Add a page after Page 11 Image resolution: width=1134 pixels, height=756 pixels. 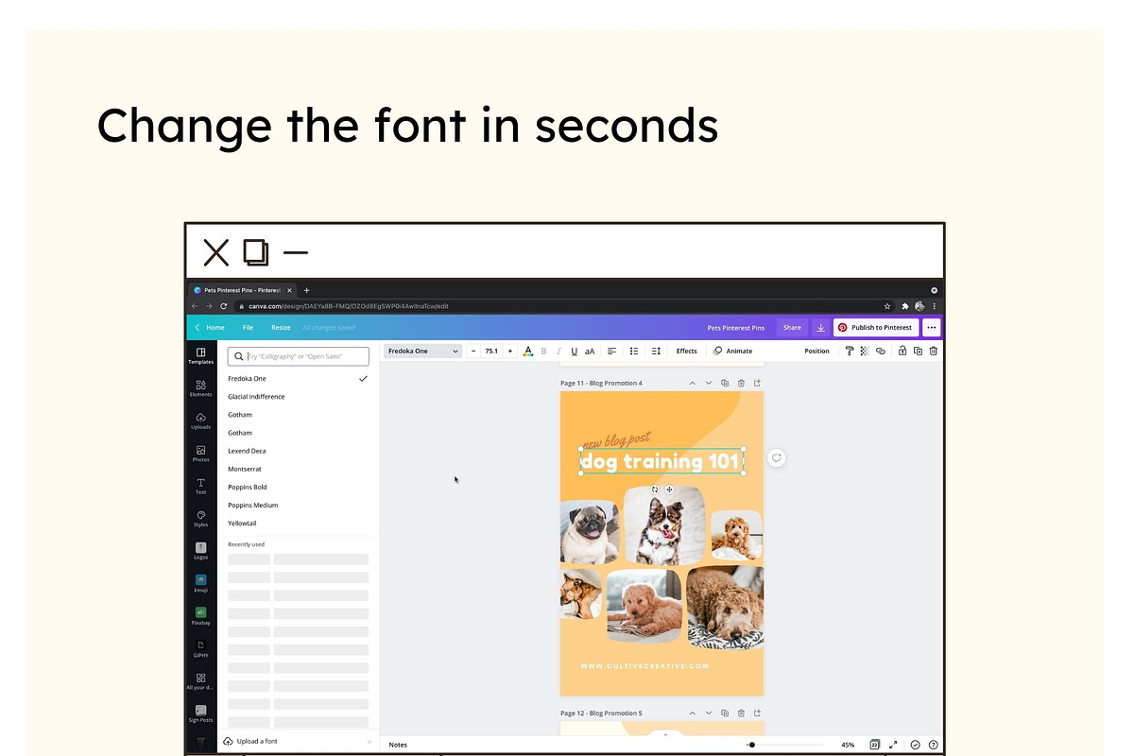coord(757,383)
